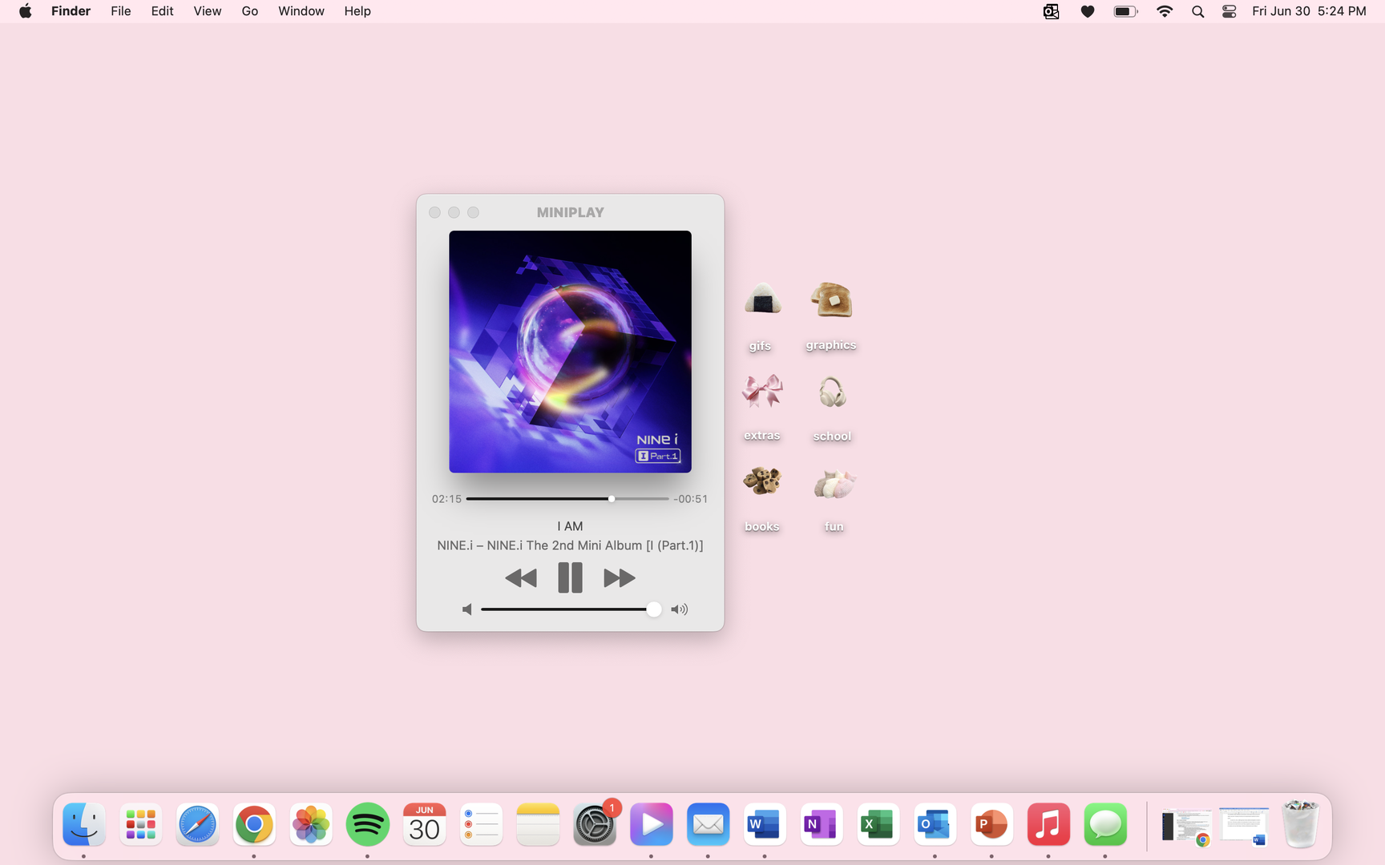Click the volume slider knob
The height and width of the screenshot is (865, 1385).
[654, 610]
